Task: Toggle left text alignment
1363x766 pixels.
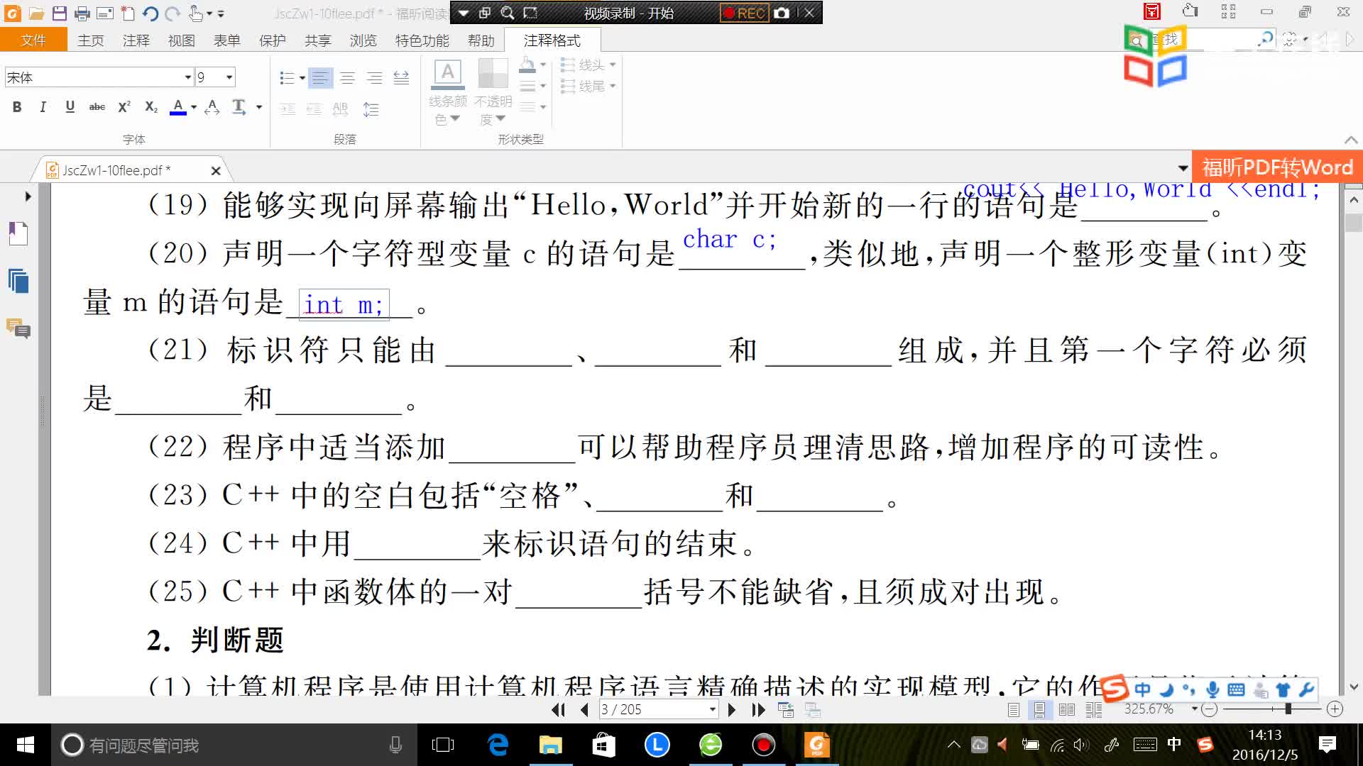Action: coord(320,77)
